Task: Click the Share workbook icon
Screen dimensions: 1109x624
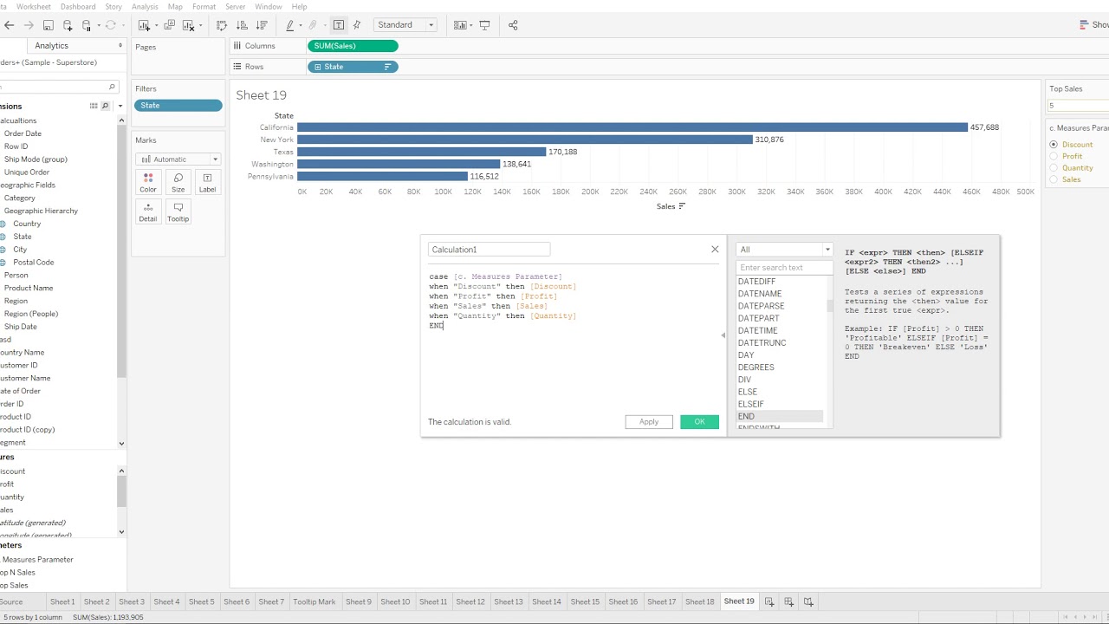Action: pos(513,25)
